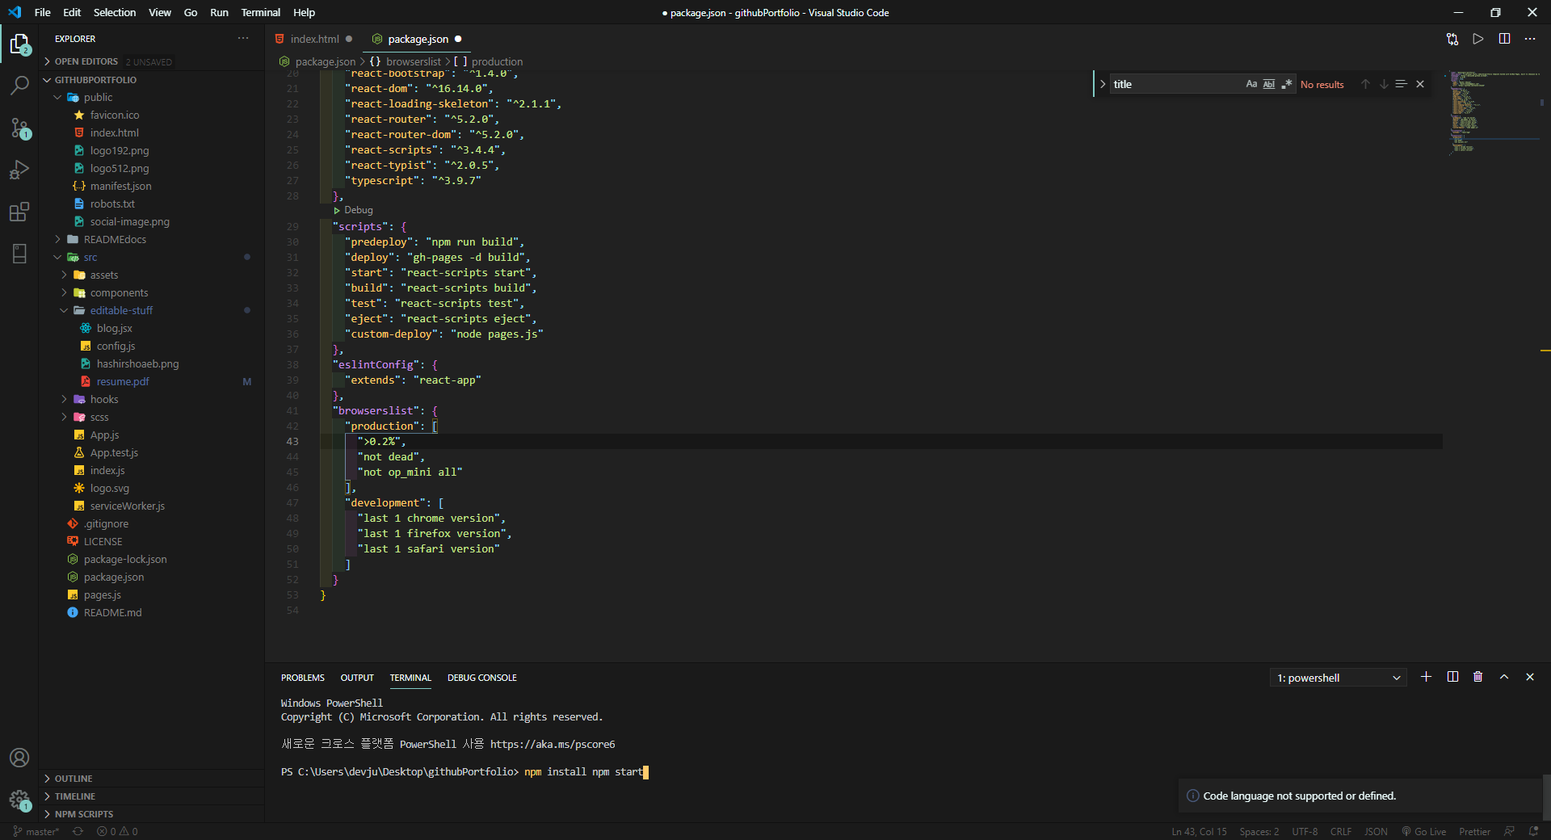Image resolution: width=1551 pixels, height=840 pixels.
Task: Toggle Match Whole Word in find widget
Action: [x=1269, y=84]
